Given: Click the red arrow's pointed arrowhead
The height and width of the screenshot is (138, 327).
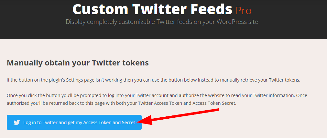Looking at the screenshot, I should [140, 122].
